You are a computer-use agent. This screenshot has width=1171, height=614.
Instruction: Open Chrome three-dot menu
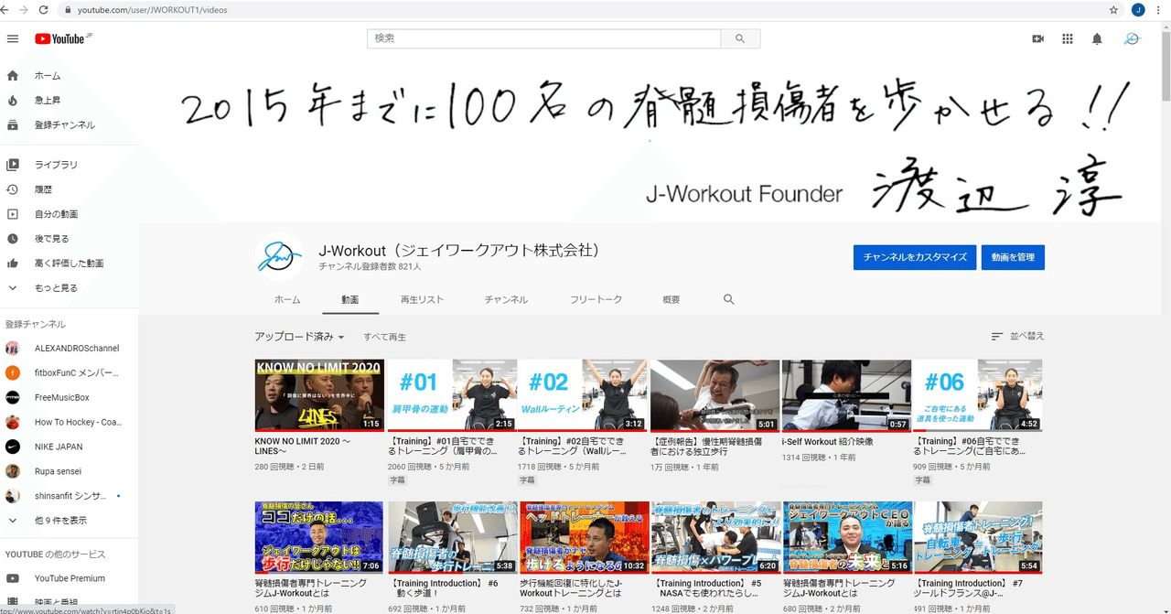(x=1160, y=10)
